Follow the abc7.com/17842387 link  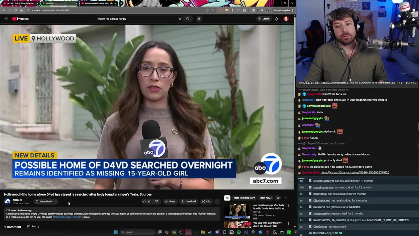tap(67, 217)
